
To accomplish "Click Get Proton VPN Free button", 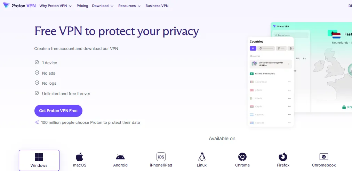I will pyautogui.click(x=58, y=111).
